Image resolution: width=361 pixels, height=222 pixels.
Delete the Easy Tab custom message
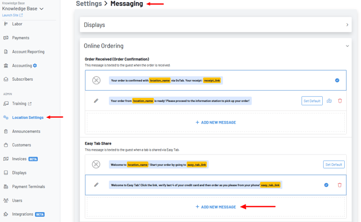click(x=339, y=185)
